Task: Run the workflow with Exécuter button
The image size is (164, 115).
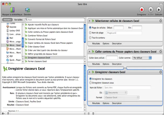Action: click(x=159, y=10)
